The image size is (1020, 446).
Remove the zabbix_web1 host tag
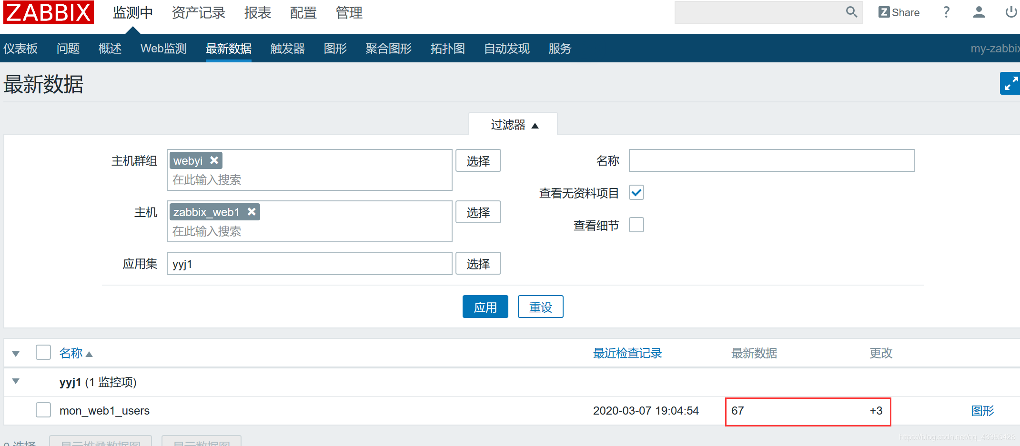click(252, 212)
